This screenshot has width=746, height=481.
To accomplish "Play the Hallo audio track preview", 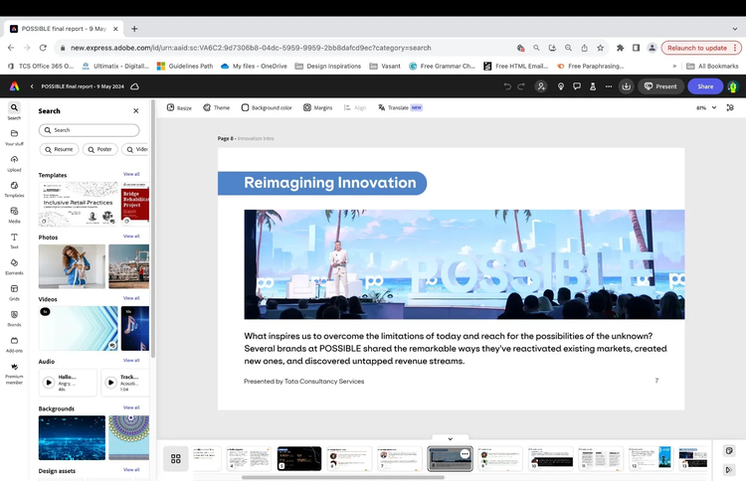I will tap(49, 382).
